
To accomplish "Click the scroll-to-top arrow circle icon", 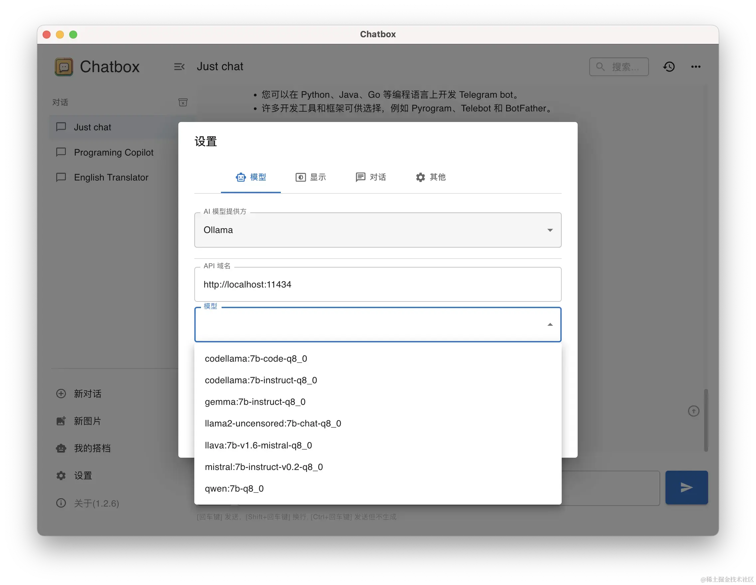I will 693,411.
